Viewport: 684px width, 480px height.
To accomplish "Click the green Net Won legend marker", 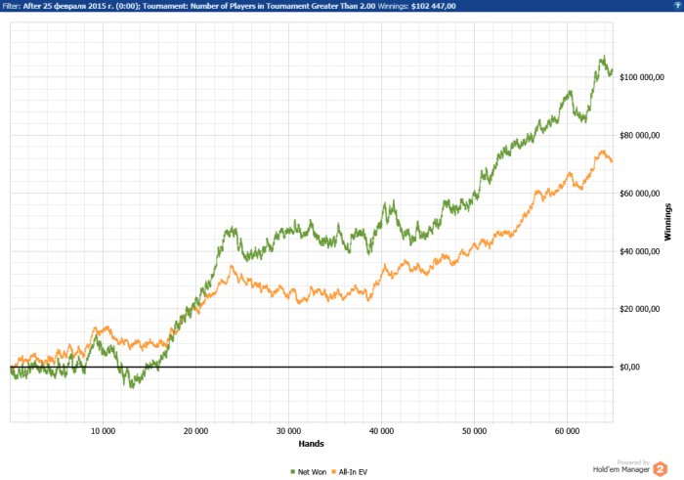I will pyautogui.click(x=294, y=471).
